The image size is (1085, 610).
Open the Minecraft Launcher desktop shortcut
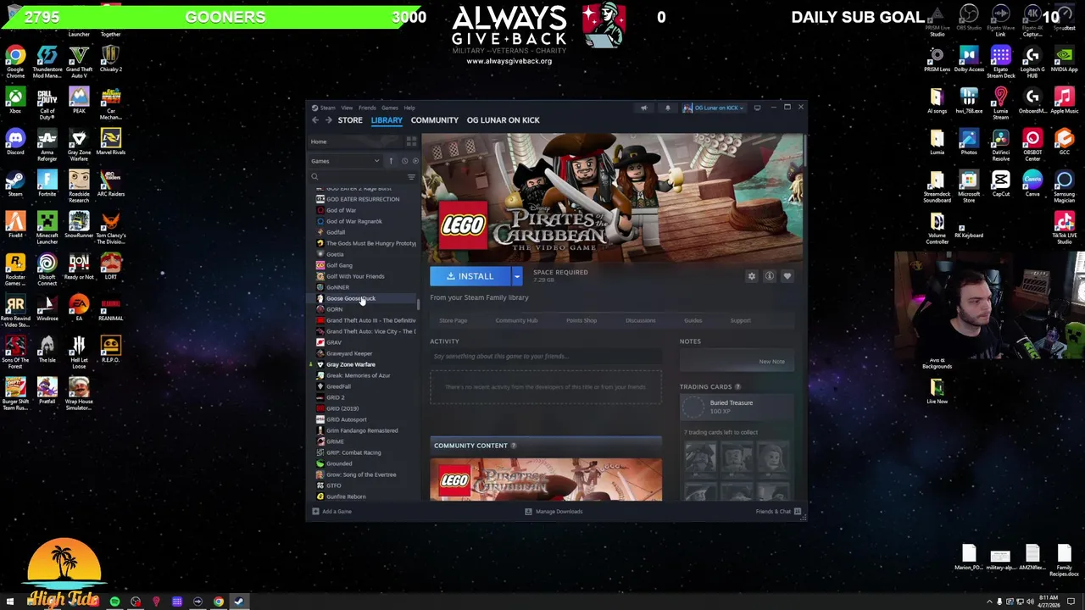(x=47, y=229)
